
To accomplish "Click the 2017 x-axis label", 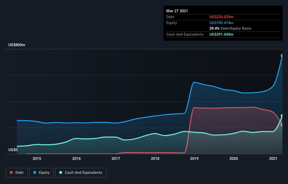I will point(116,158).
